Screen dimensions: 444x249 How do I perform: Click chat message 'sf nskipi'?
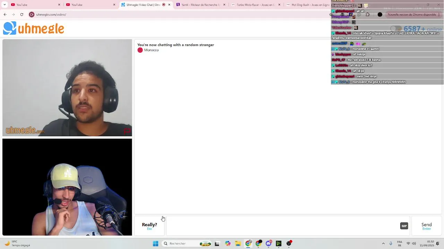coord(359,54)
